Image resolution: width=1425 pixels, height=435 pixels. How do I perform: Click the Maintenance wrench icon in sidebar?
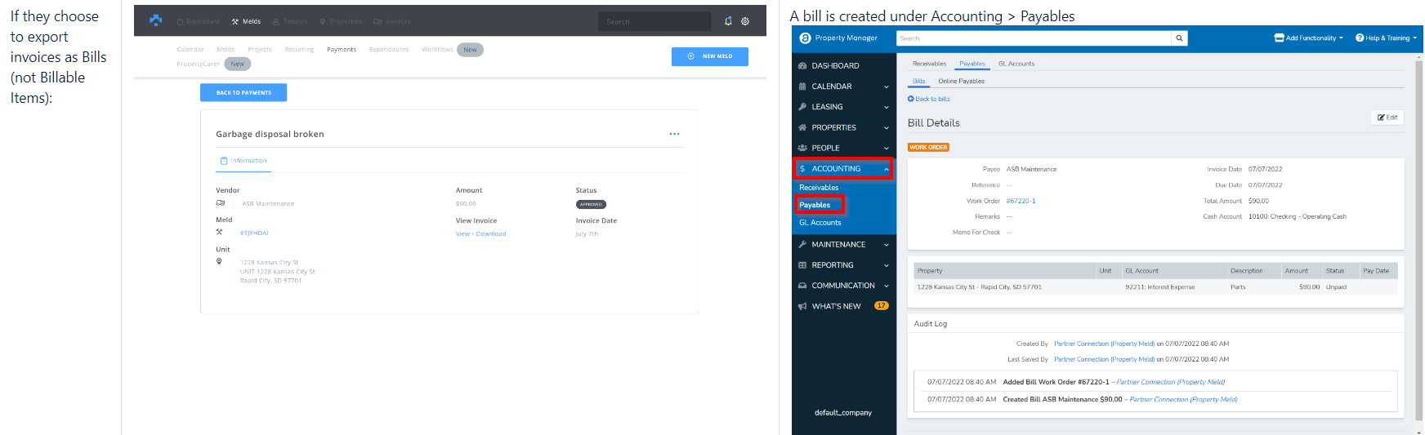coord(802,244)
